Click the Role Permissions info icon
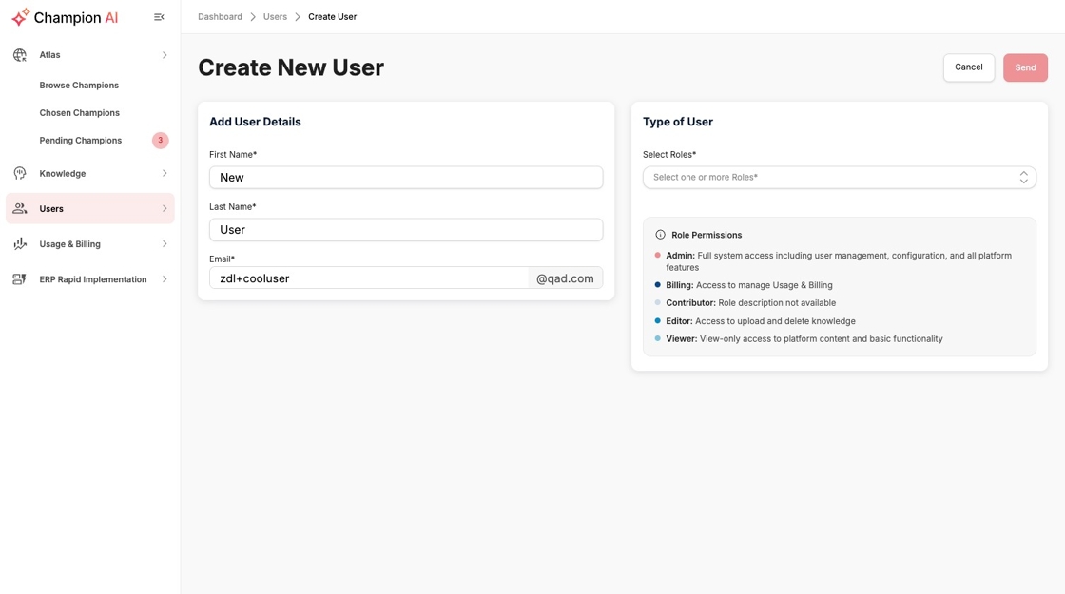Image resolution: width=1065 pixels, height=594 pixels. point(659,234)
